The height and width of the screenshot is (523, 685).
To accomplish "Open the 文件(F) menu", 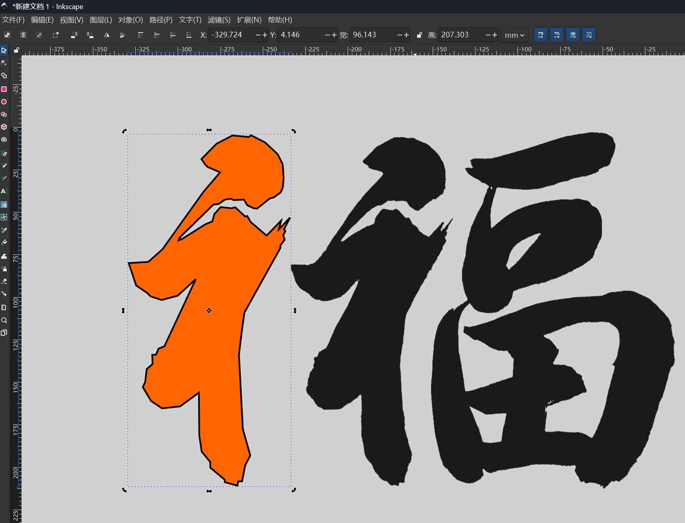I will (13, 20).
